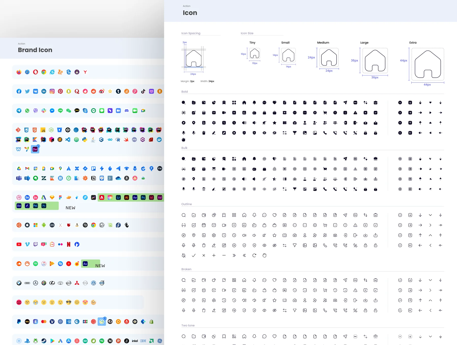The width and height of the screenshot is (457, 345).
Task: Click the Slack icon
Action: pos(44,111)
